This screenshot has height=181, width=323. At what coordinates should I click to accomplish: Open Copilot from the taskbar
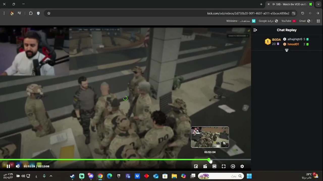[x=183, y=176]
